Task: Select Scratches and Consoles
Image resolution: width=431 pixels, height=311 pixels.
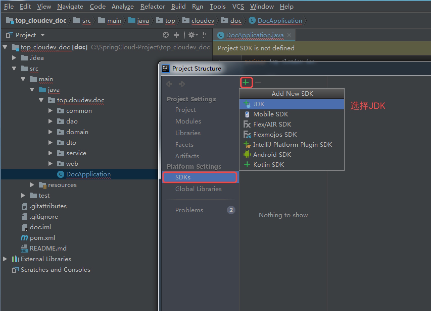Action: tap(55, 269)
